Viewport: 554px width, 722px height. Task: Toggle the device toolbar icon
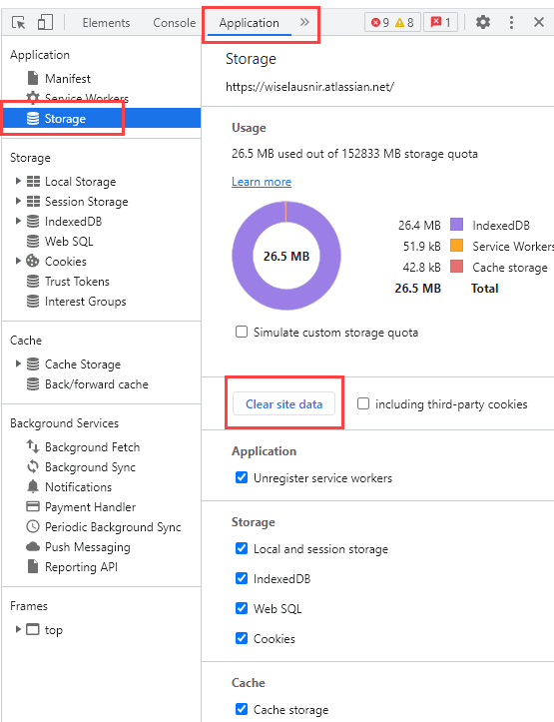click(45, 22)
